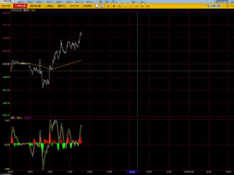This screenshot has width=234, height=175.
Task: Click the 4500.39 price axis label
Action: pos(6,38)
